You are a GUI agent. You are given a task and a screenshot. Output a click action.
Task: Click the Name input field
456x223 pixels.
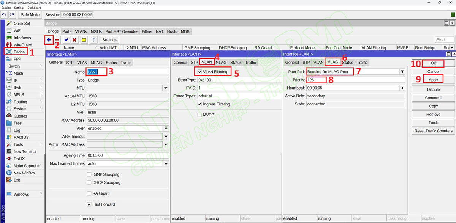[x=128, y=72]
